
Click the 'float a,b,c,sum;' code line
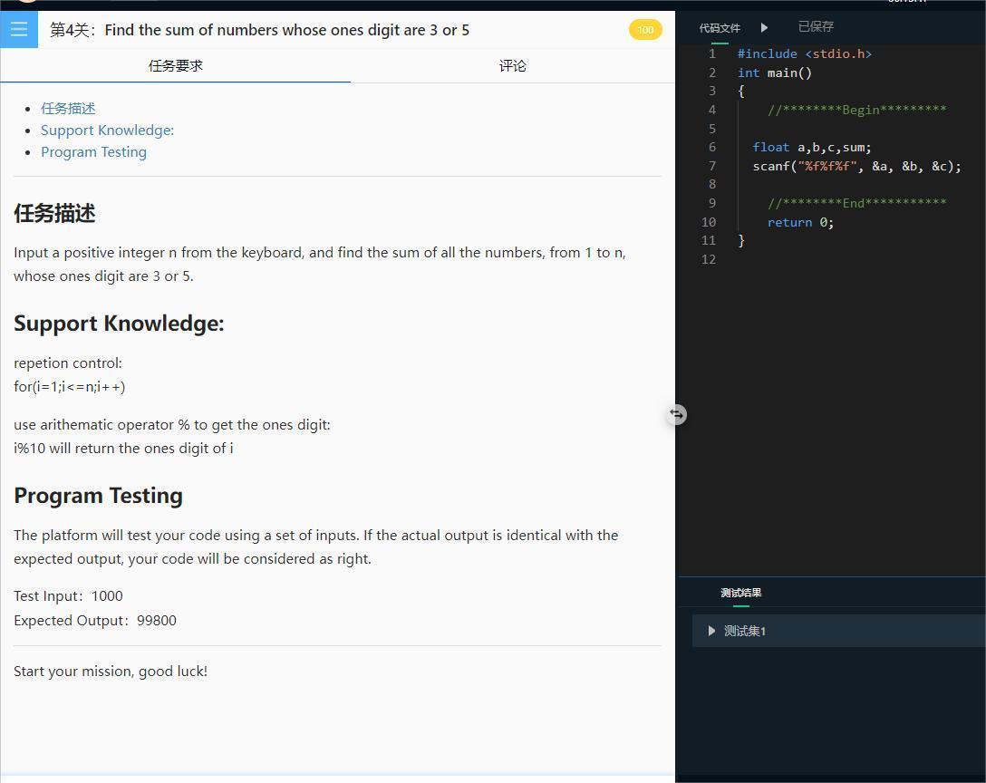pyautogui.click(x=812, y=147)
